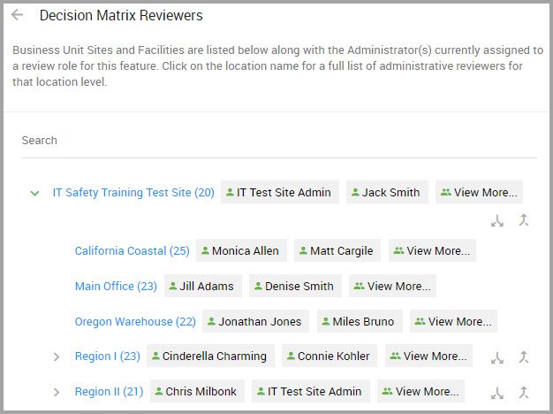Image resolution: width=553 pixels, height=414 pixels.
Task: Click push-down icon for IT Safety Training Test Site
Action: coord(497,221)
